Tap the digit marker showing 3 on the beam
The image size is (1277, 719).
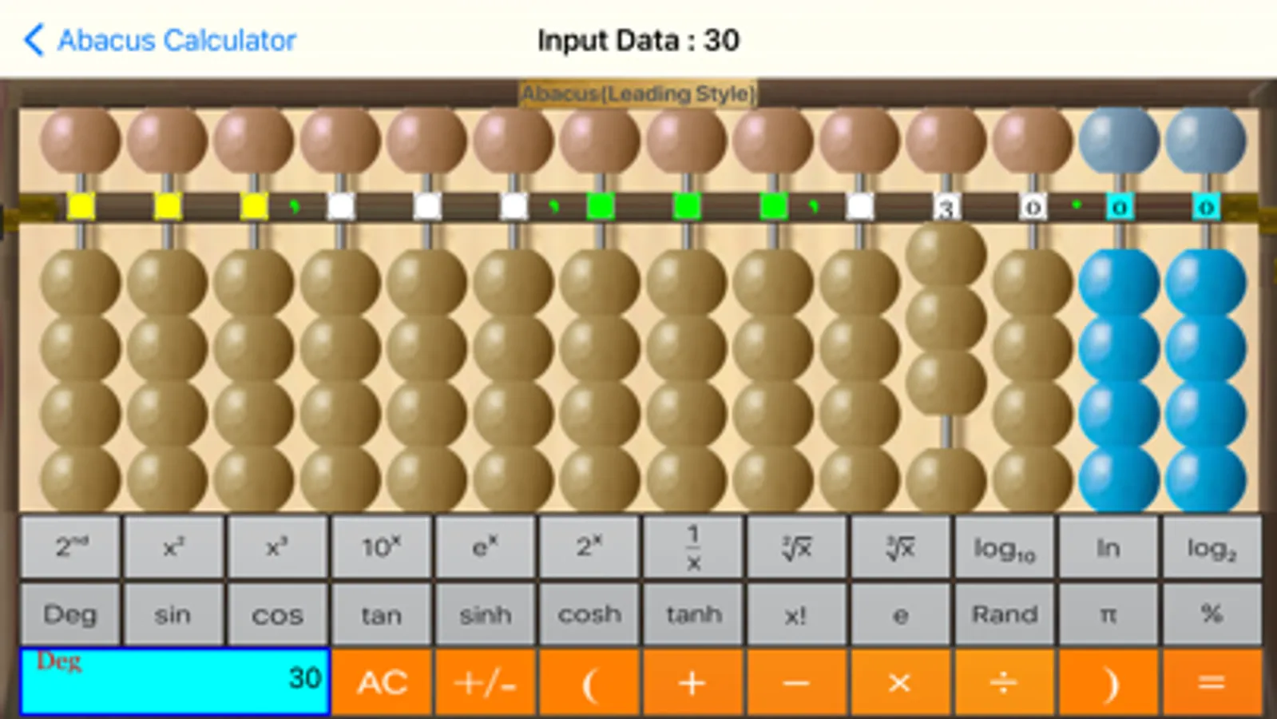(x=946, y=208)
